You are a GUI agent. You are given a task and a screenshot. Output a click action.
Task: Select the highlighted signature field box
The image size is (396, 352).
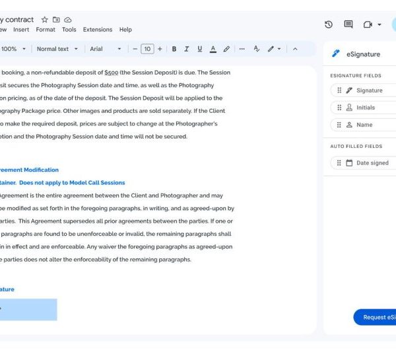pyautogui.click(x=28, y=310)
